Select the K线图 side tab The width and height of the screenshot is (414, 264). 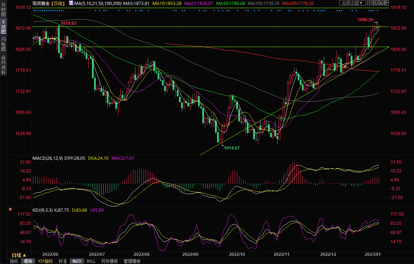(x=3, y=27)
